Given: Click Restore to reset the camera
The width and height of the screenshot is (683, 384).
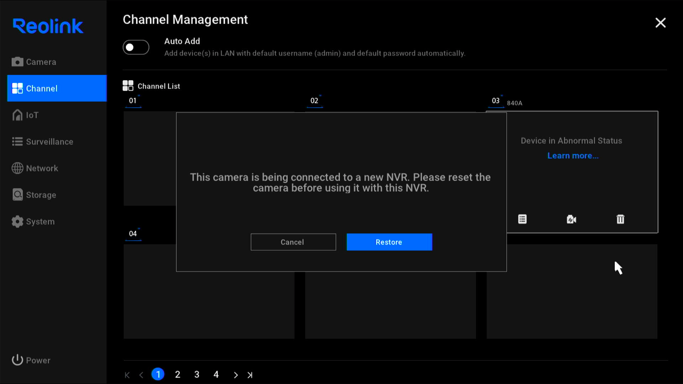Looking at the screenshot, I should coord(389,242).
